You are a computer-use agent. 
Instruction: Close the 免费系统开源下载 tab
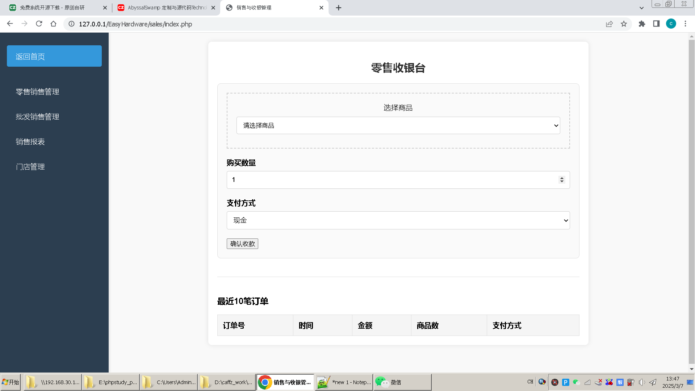tap(105, 8)
